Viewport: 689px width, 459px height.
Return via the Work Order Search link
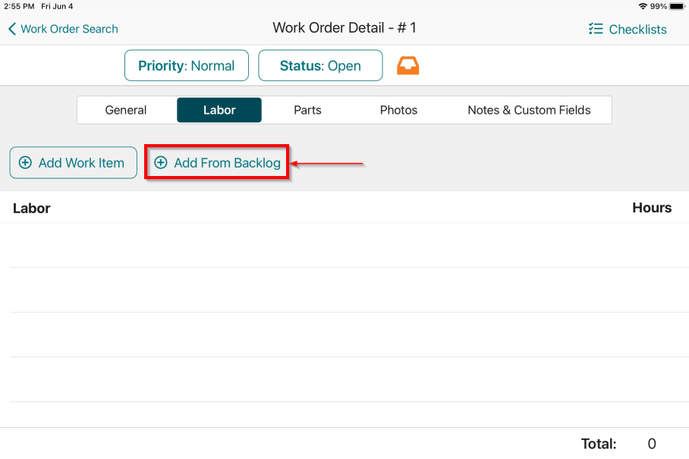click(68, 29)
